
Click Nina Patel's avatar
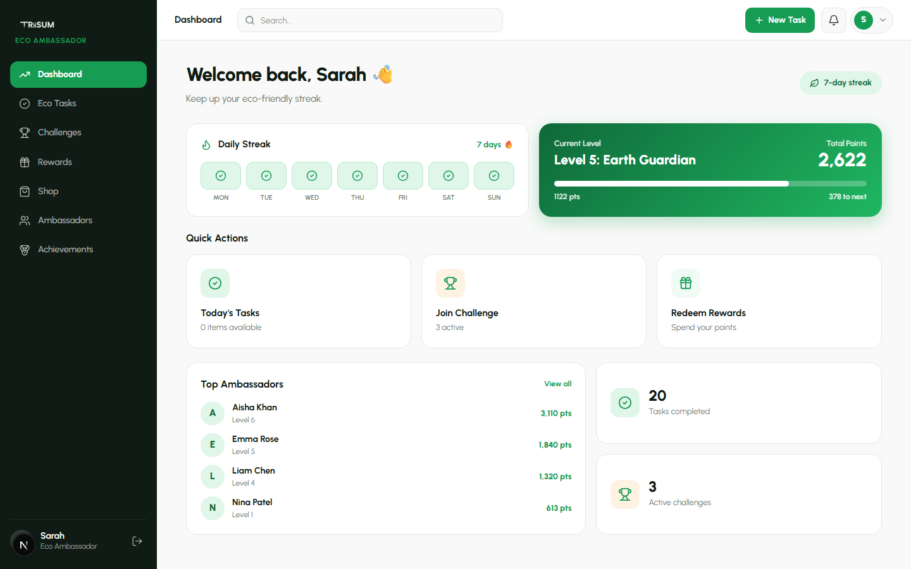point(213,508)
